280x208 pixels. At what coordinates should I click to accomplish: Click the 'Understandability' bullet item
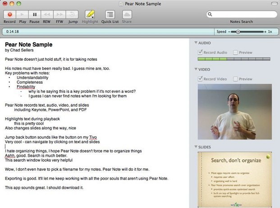point(32,77)
